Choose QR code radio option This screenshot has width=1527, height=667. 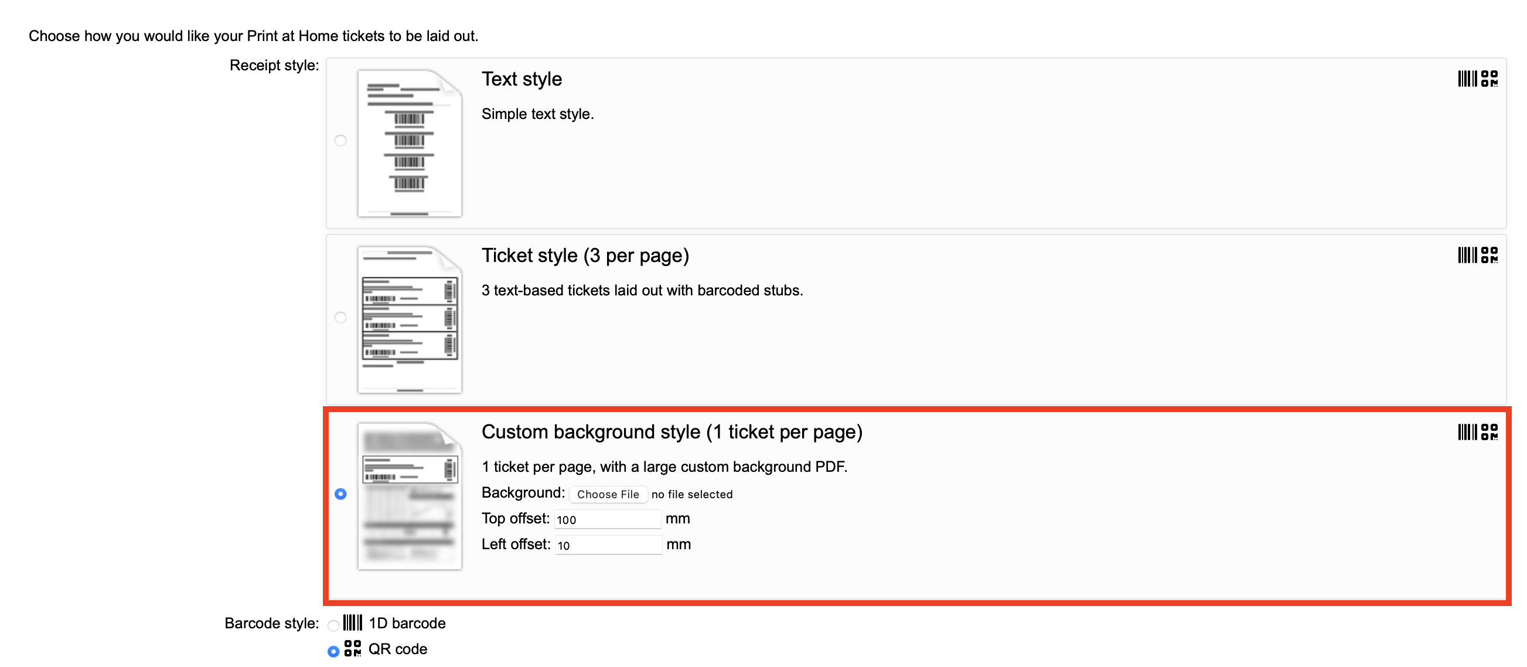pos(333,651)
